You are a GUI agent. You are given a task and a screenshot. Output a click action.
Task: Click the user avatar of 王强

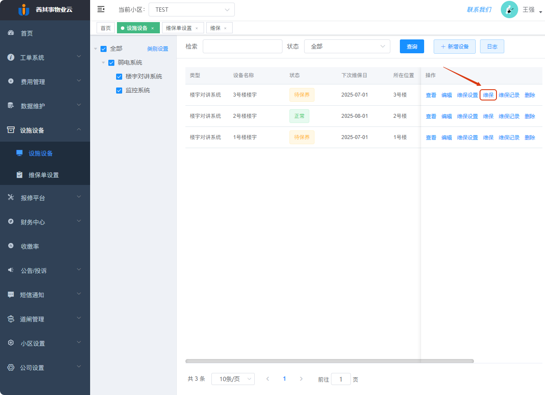tap(509, 9)
